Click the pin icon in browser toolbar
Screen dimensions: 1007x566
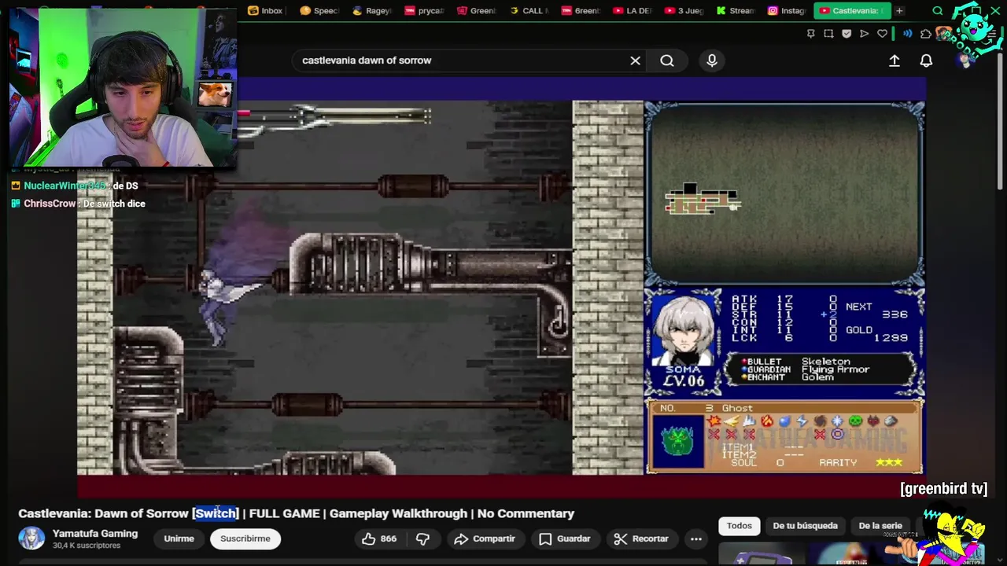(x=811, y=34)
